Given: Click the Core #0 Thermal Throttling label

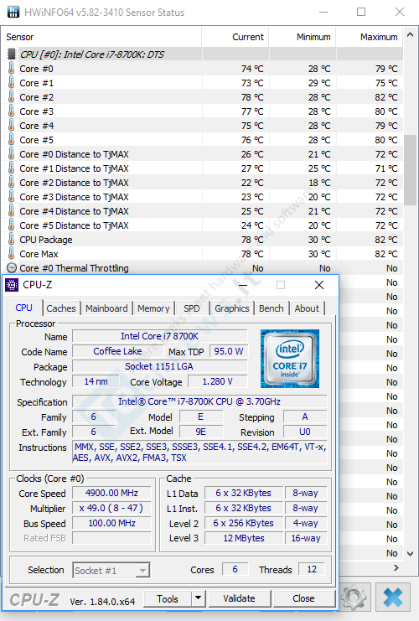Looking at the screenshot, I should tap(74, 268).
